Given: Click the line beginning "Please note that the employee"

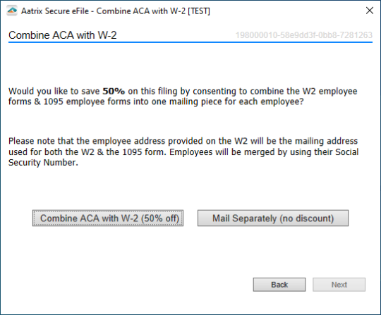Looking at the screenshot, I should pyautogui.click(x=183, y=141).
